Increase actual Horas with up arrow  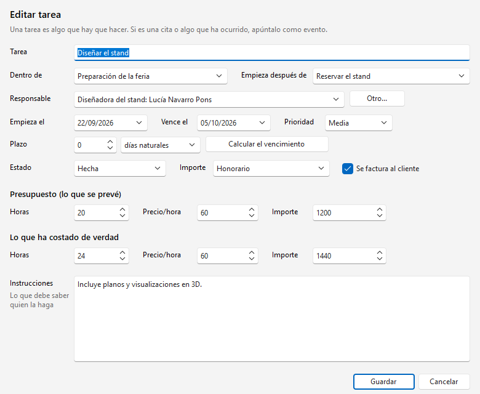tap(122, 252)
